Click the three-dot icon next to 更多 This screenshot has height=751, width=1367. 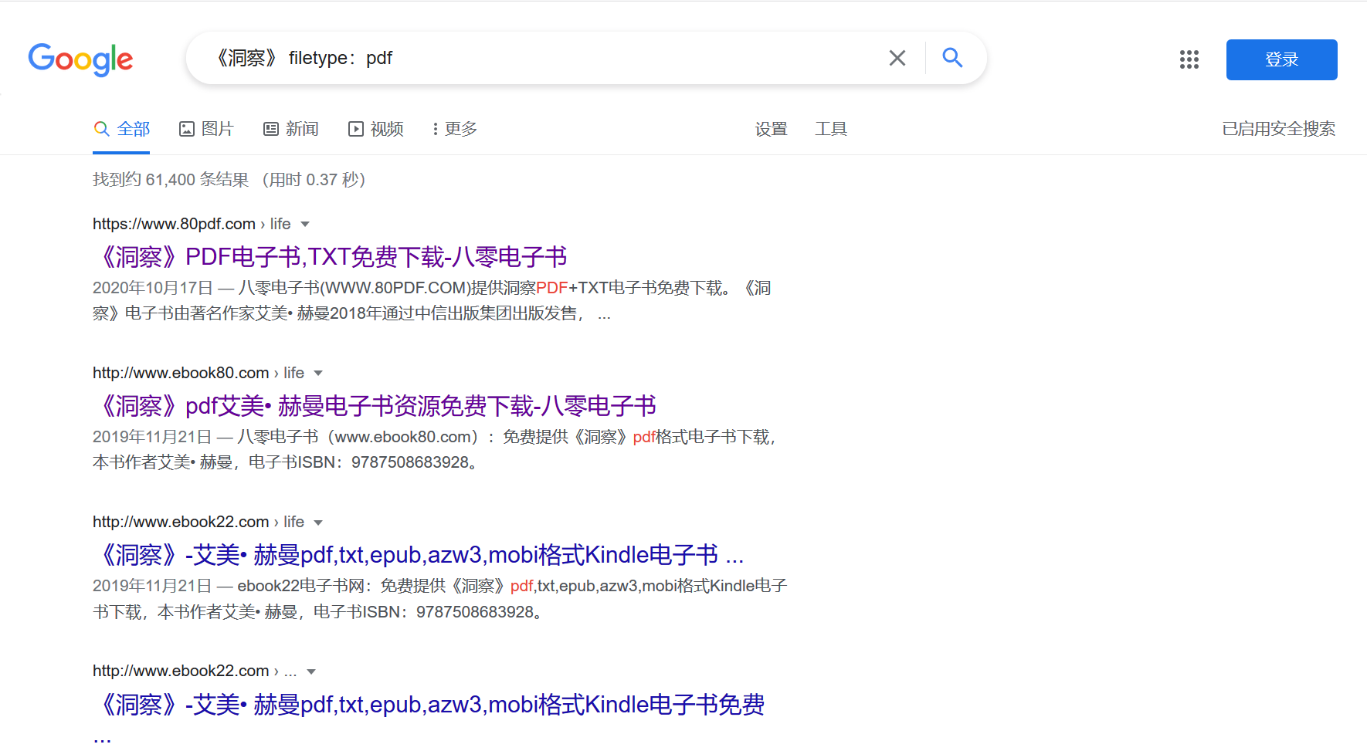(436, 128)
